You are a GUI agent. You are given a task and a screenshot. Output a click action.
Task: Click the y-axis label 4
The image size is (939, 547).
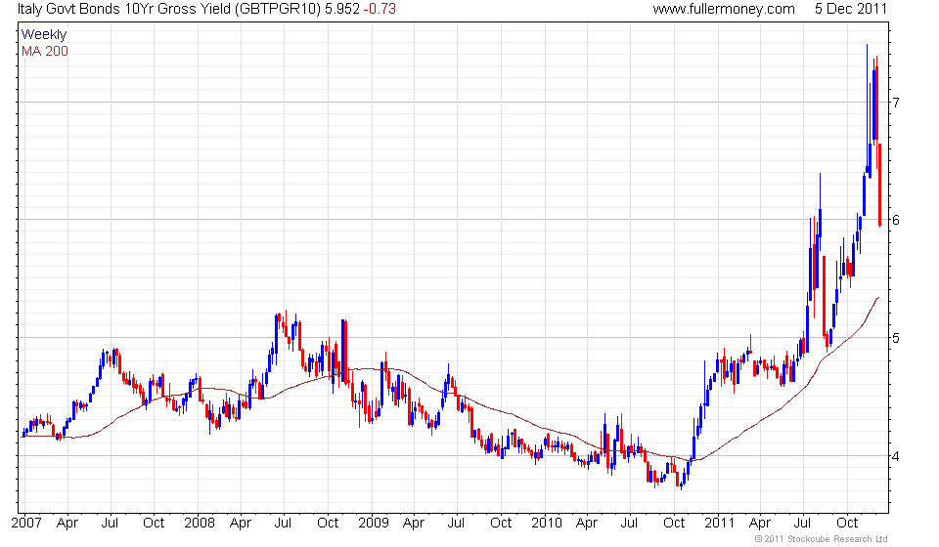(x=896, y=456)
